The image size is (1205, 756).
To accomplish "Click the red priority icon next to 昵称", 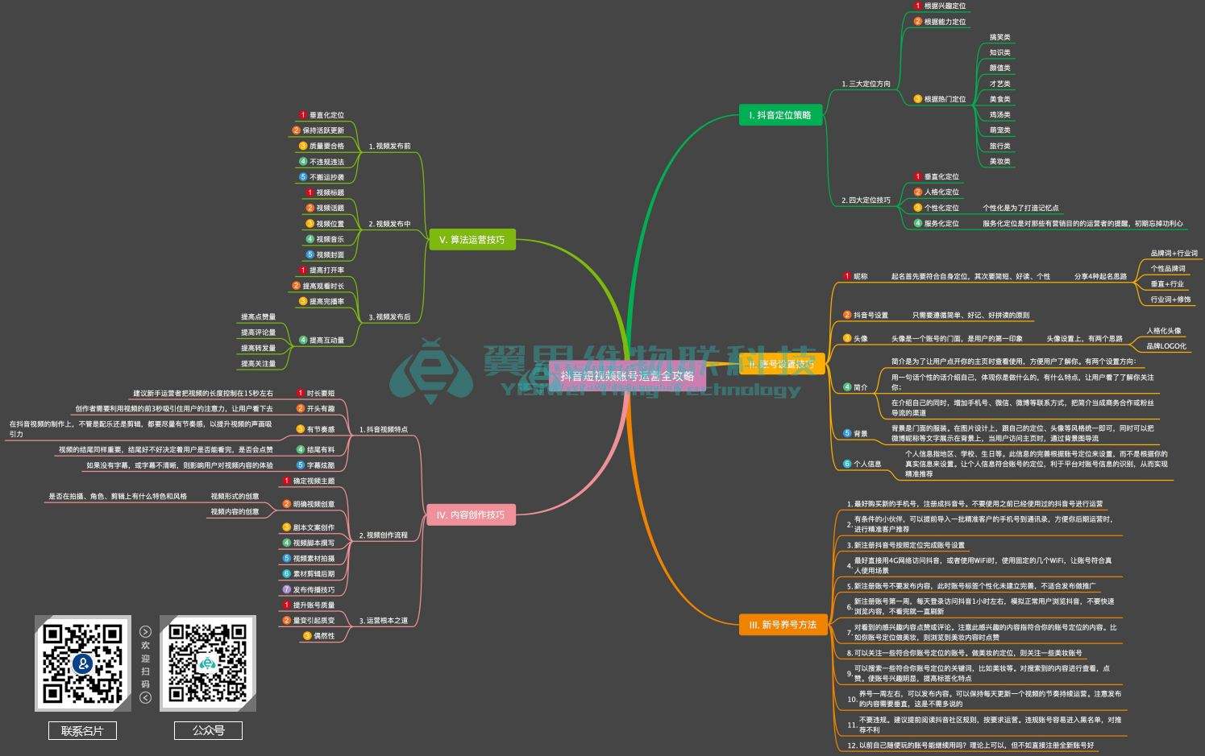I will [847, 276].
